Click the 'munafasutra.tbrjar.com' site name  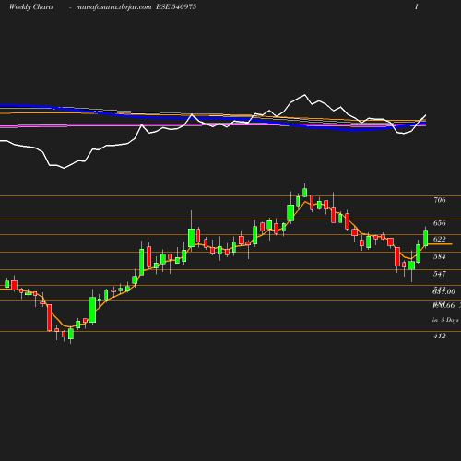click(113, 7)
